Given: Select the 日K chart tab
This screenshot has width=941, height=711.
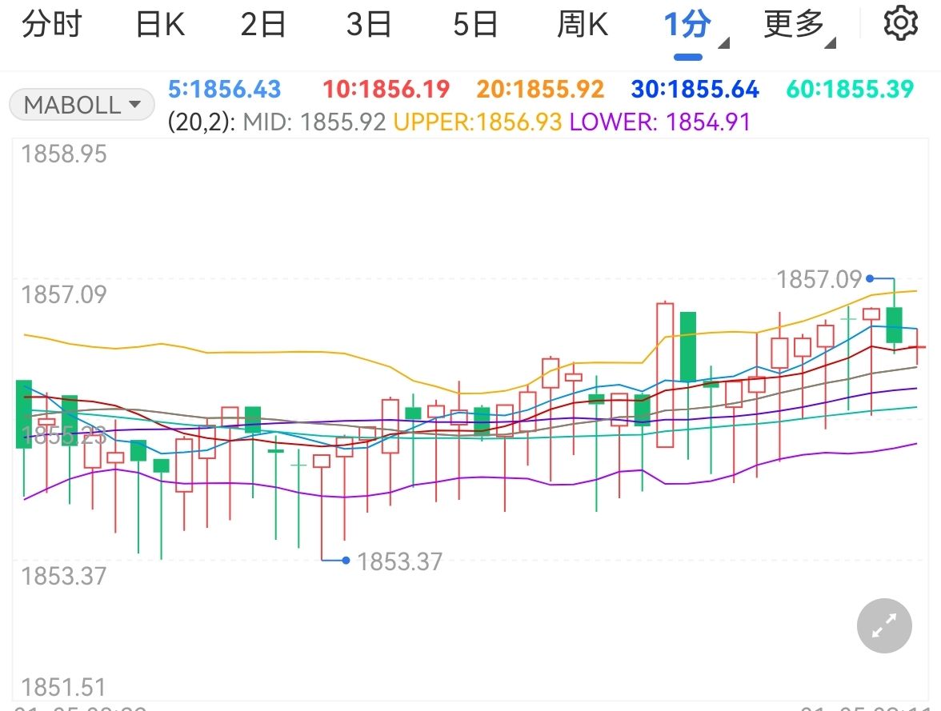Looking at the screenshot, I should 160,25.
